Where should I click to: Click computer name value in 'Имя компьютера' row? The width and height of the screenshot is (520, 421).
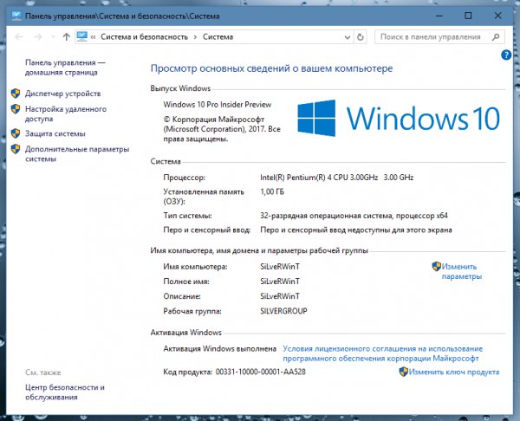coord(280,267)
